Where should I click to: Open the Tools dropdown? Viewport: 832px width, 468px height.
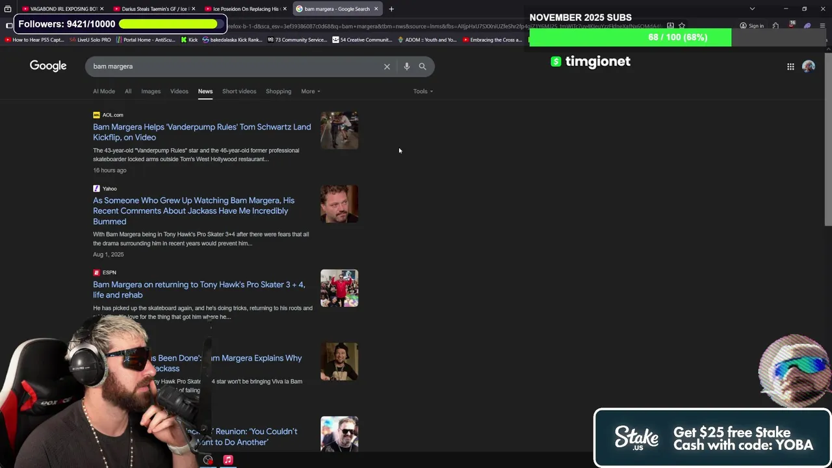[x=423, y=91]
